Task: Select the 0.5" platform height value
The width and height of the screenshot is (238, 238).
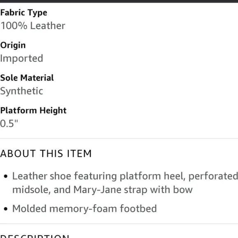Action: click(9, 124)
